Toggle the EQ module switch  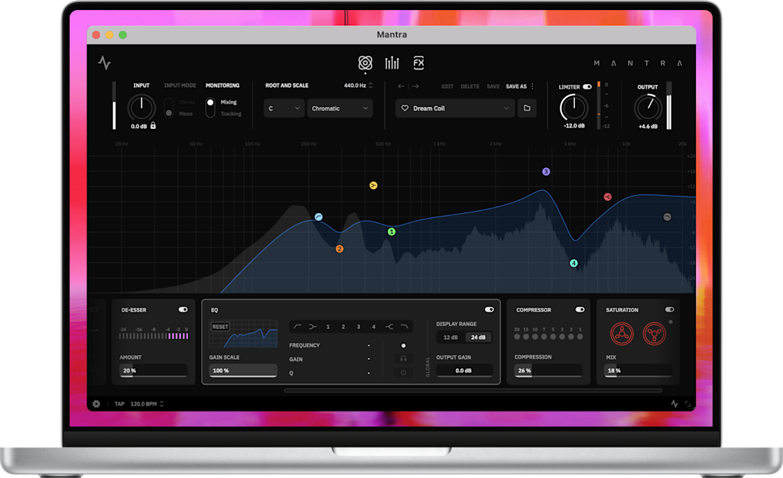tap(489, 309)
